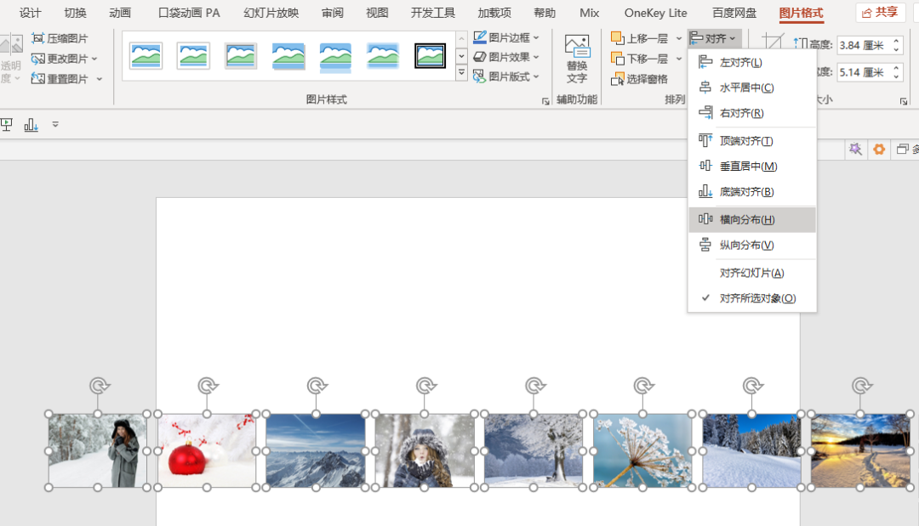This screenshot has height=526, width=919.
Task: Expand 下移一层 dropdown arrow
Action: 679,59
